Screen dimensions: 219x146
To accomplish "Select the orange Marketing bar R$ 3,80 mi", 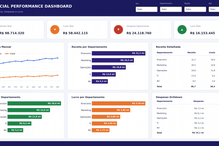I will [111, 110].
